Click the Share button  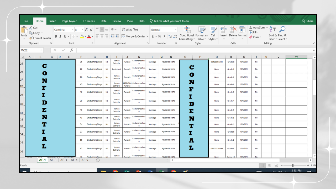[x=308, y=21]
